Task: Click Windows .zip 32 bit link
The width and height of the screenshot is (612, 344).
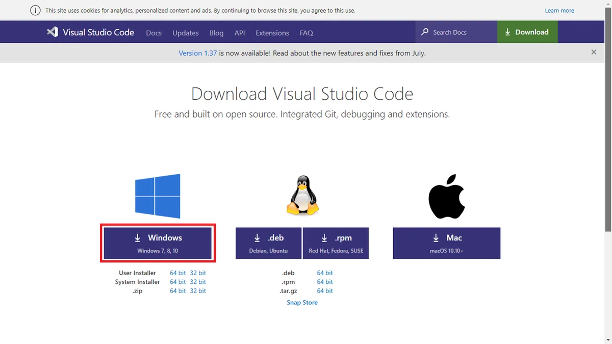Action: pyautogui.click(x=198, y=291)
